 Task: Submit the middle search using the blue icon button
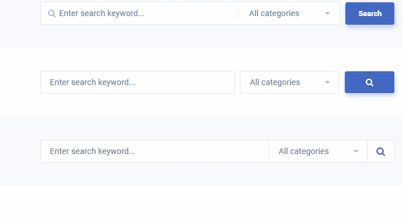click(370, 82)
